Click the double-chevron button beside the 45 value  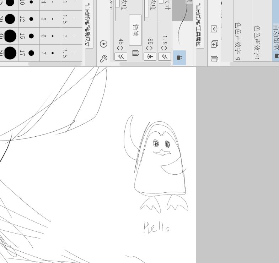[121, 57]
